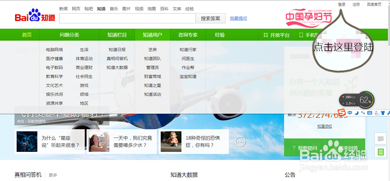Click the keyboard icon in Sogou toolbar

370,113
